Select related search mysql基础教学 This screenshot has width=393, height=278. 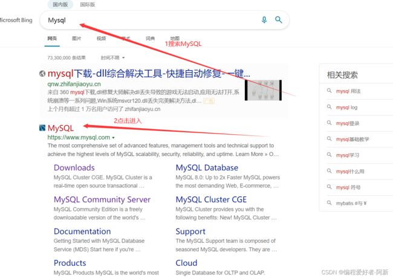point(352,139)
